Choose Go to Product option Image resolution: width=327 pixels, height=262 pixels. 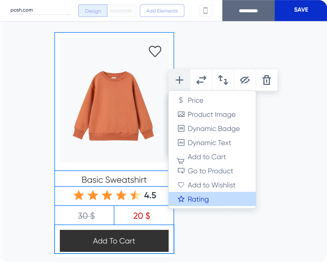(210, 171)
